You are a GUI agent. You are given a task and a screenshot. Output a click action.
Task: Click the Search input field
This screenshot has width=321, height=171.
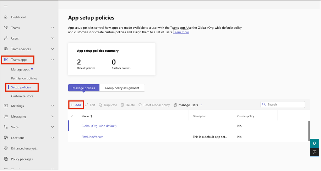[283, 104]
